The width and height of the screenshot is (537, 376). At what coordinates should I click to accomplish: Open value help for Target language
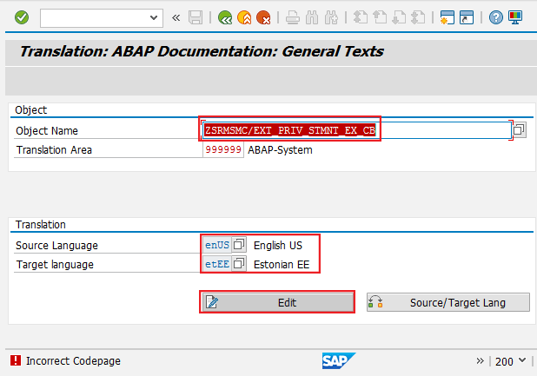click(240, 264)
